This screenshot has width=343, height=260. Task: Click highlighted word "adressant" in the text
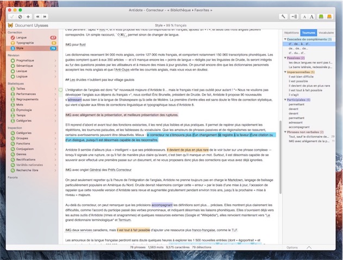tap(74, 100)
